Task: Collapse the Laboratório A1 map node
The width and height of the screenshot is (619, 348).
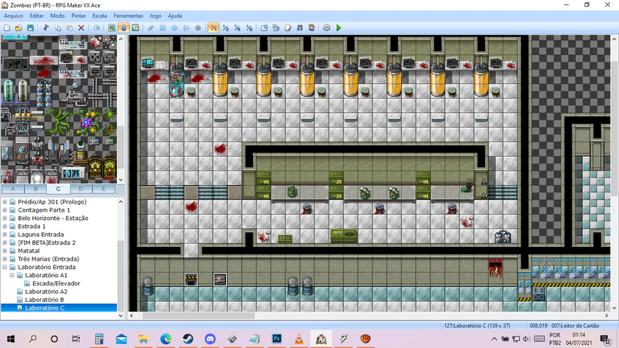Action: click(12, 275)
